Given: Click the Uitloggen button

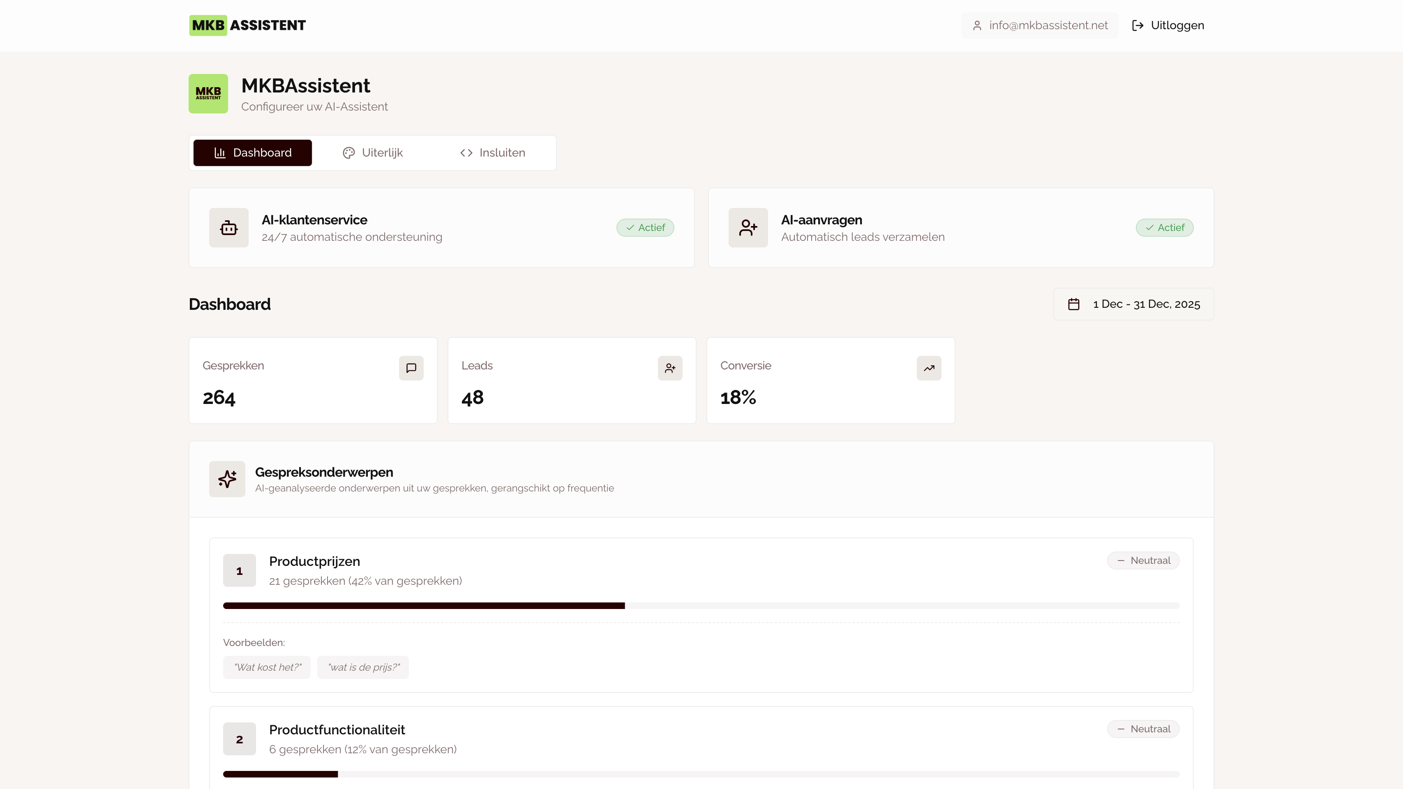Looking at the screenshot, I should [1168, 25].
